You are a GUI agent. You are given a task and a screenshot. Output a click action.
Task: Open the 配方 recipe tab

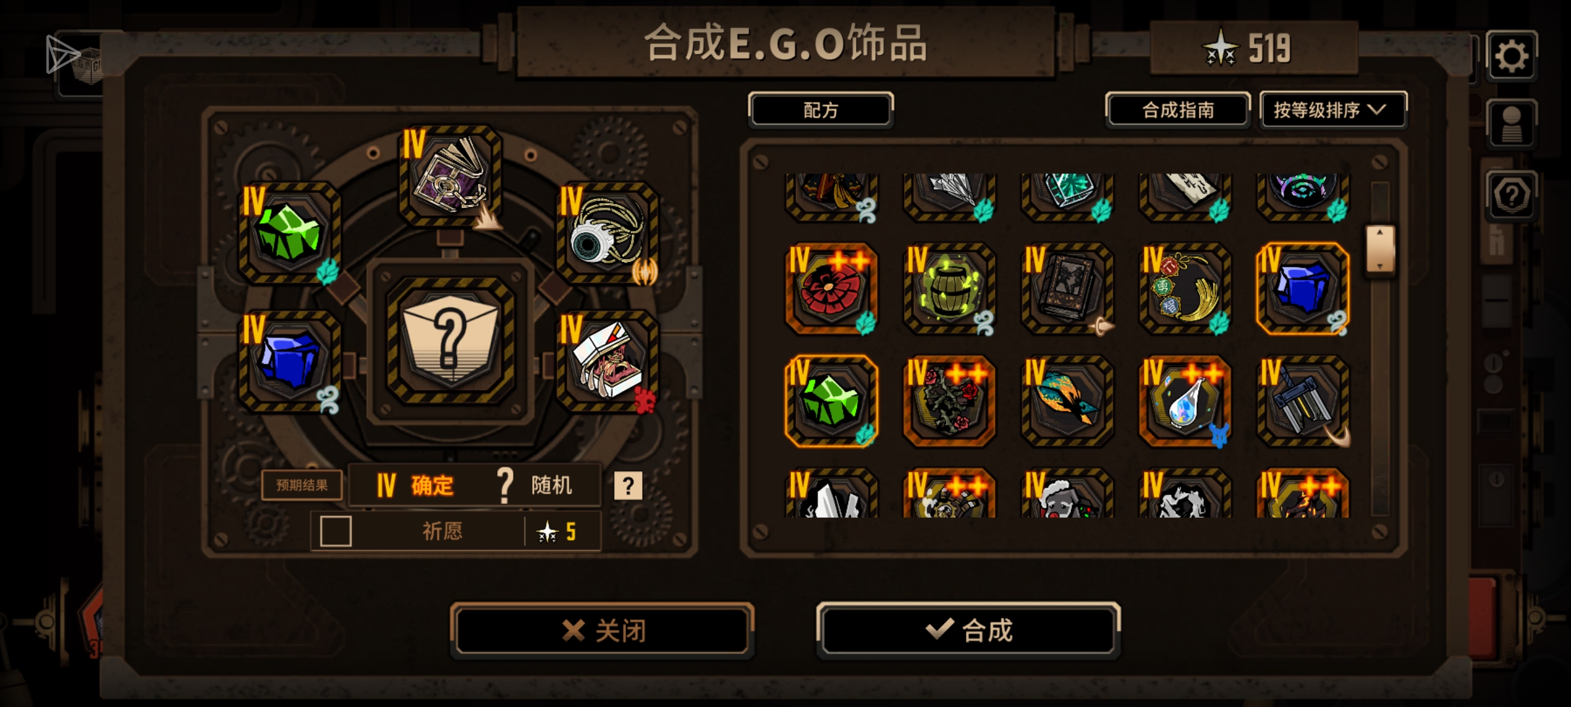point(821,110)
